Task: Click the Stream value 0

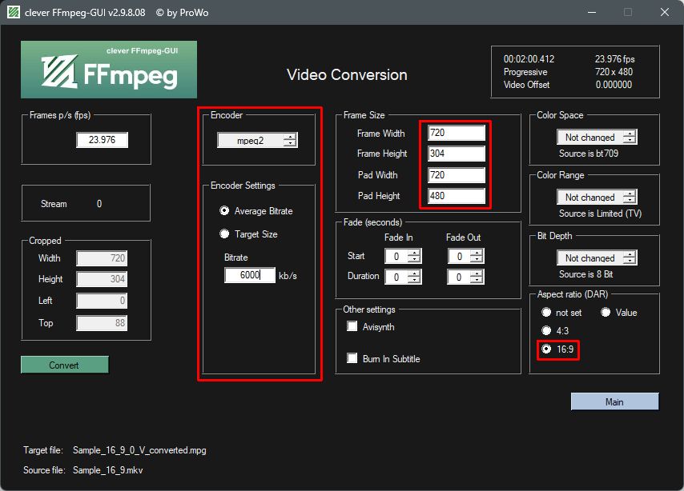Action: tap(99, 203)
